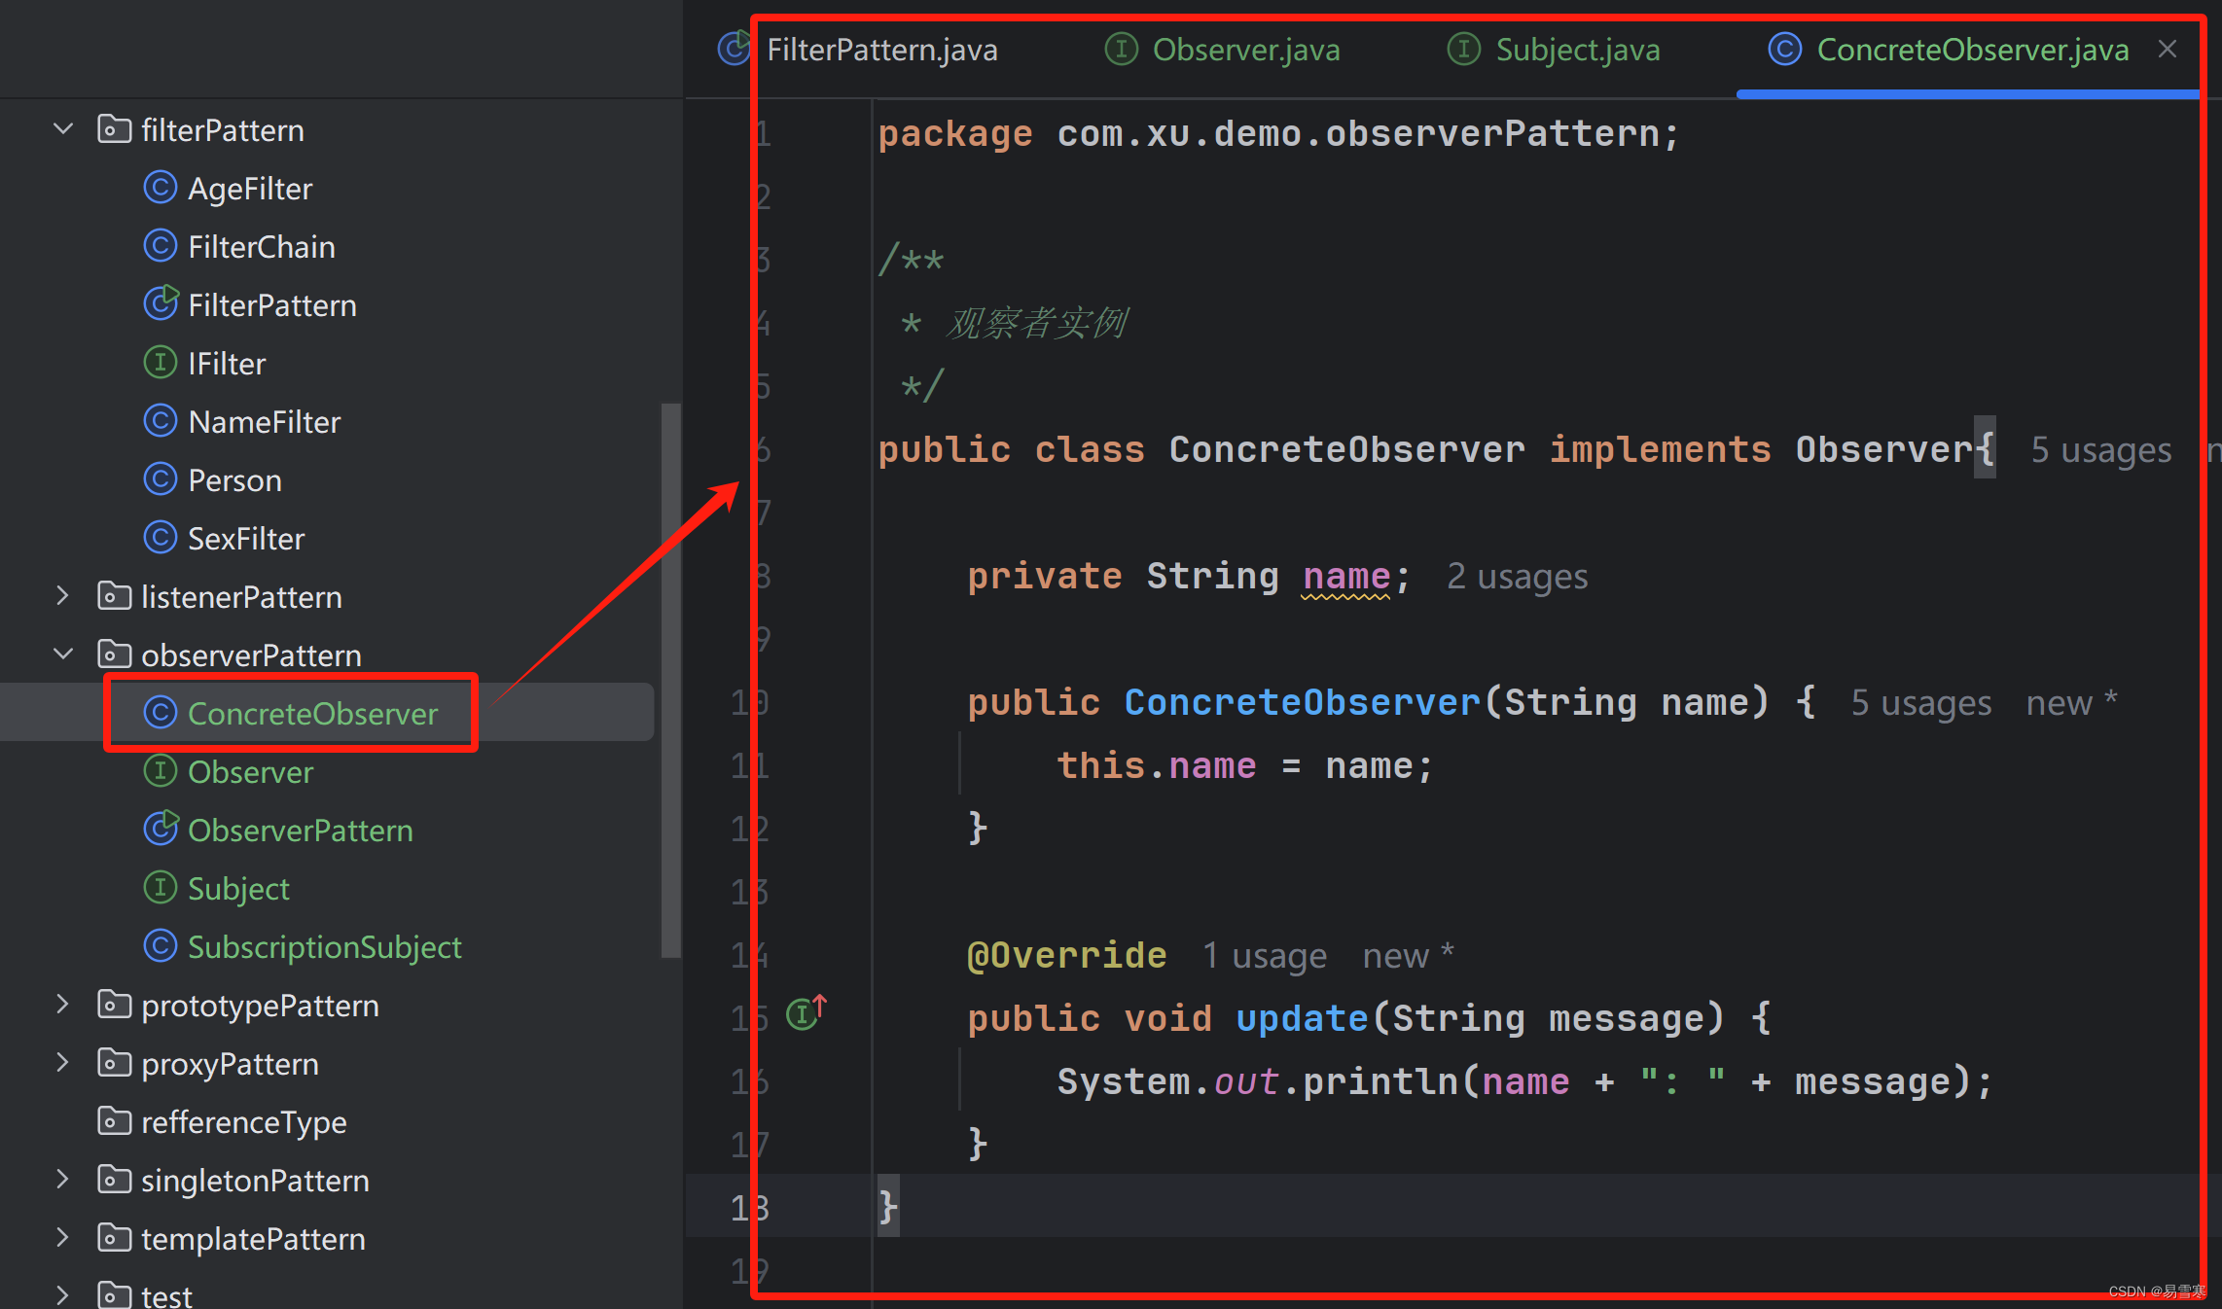Click the proxyPattern folder icon
The width and height of the screenshot is (2222, 1309).
point(115,1062)
